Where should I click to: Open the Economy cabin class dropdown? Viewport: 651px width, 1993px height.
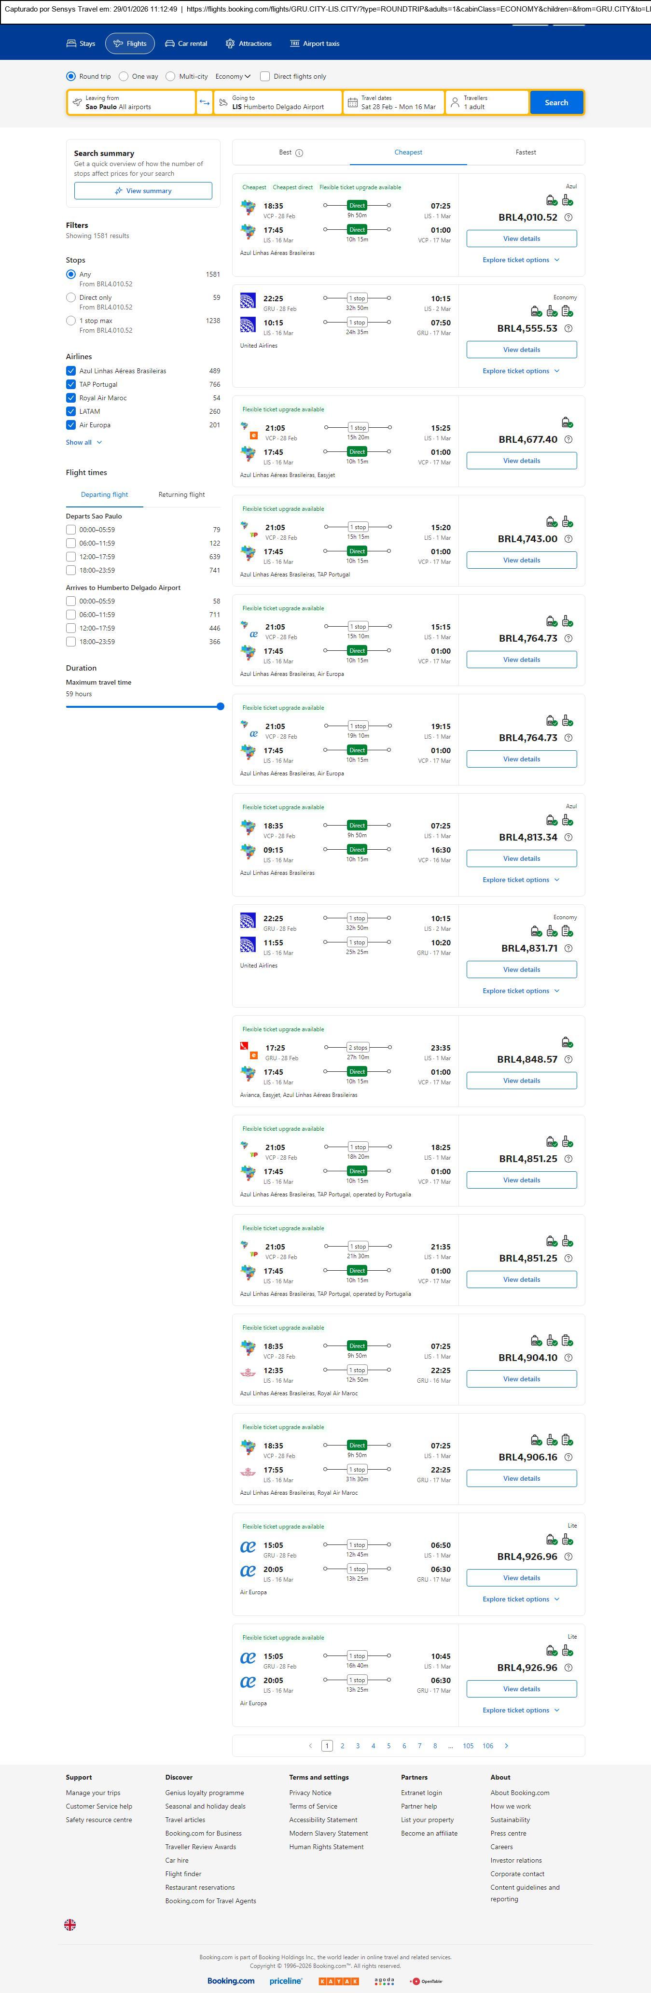tap(233, 77)
